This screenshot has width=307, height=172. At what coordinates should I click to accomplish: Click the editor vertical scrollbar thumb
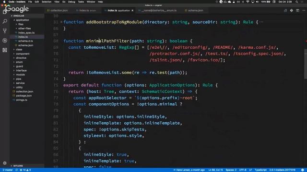click(306, 64)
